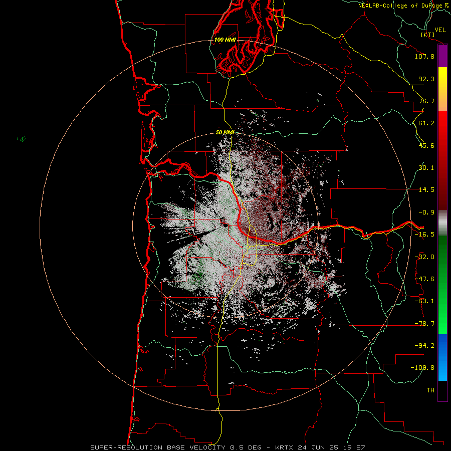Viewport: 451px width, 451px height.
Task: Click the -63.1 velocity scale value
Action: (424, 301)
